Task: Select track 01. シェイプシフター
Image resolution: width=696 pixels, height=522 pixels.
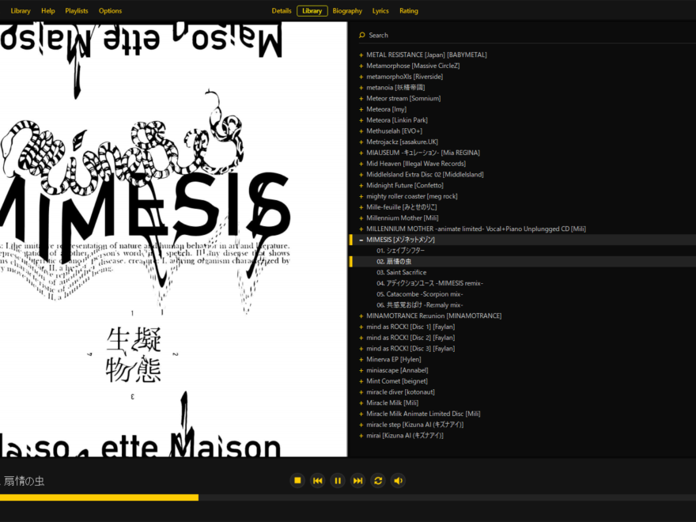Action: (400, 251)
